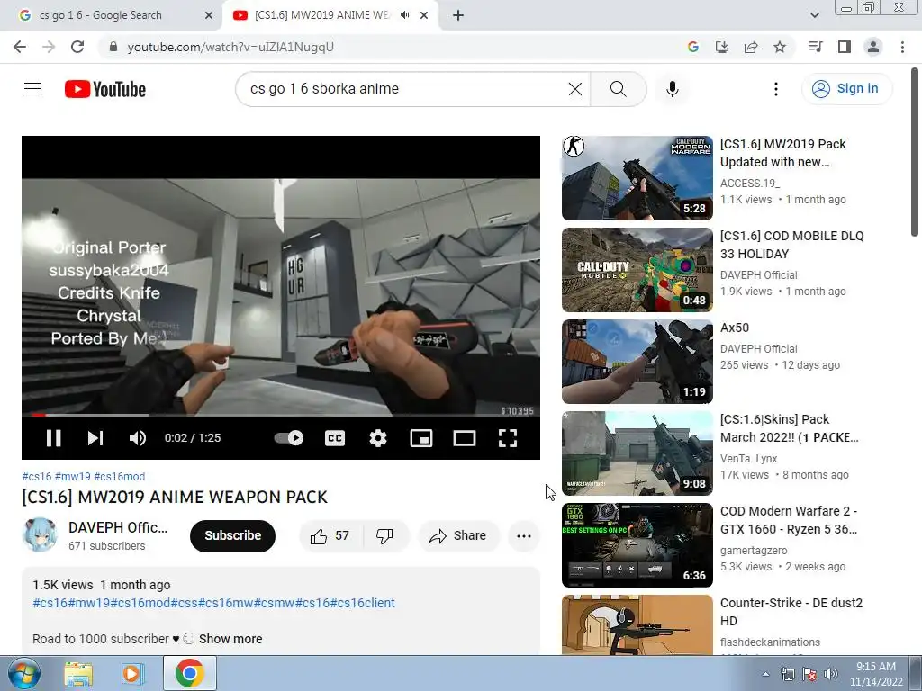The image size is (922, 691).
Task: Open video settings gear
Action: [x=378, y=438]
